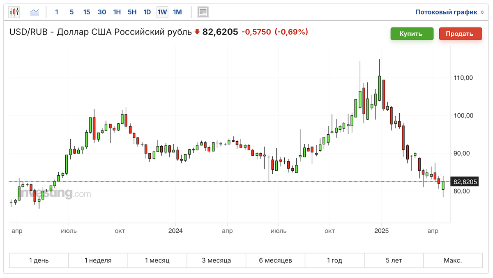
Task: Set the 1-minute timeframe
Action: tap(57, 12)
